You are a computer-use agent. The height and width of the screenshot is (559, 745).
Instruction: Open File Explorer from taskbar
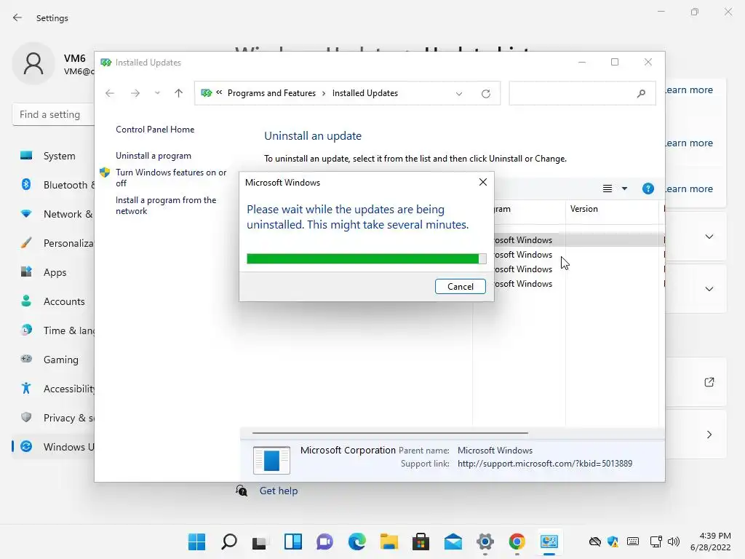389,542
